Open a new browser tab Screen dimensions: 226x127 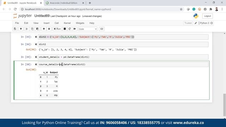(90, 3)
